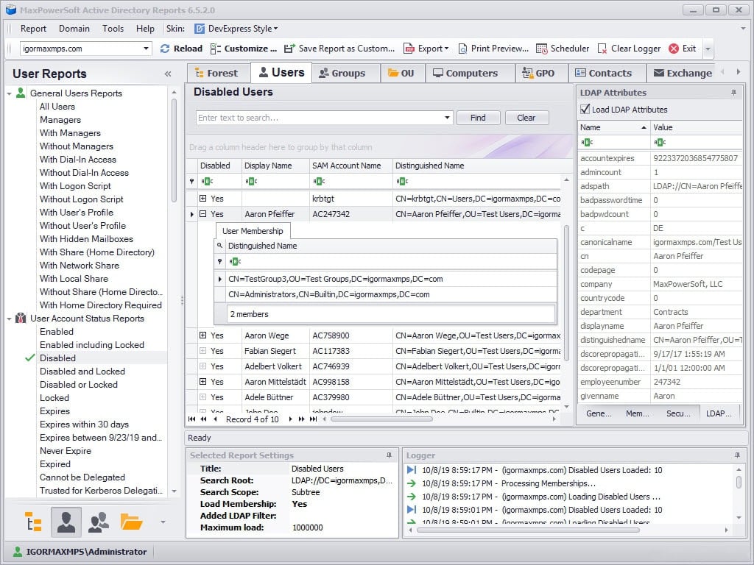
Task: Click the Display Name filter condition icon
Action: click(x=251, y=181)
